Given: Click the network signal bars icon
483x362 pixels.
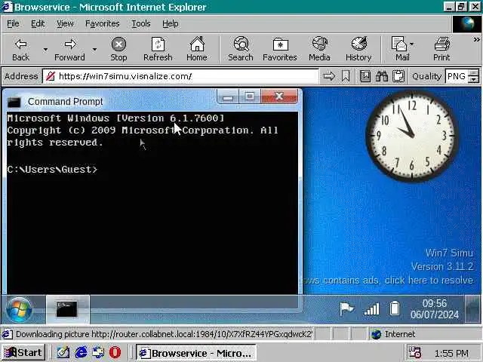Looking at the screenshot, I should pos(372,309).
